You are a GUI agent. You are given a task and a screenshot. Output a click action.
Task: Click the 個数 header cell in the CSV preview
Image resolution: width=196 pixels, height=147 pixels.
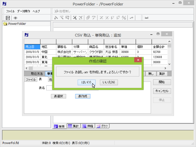pos(144,47)
